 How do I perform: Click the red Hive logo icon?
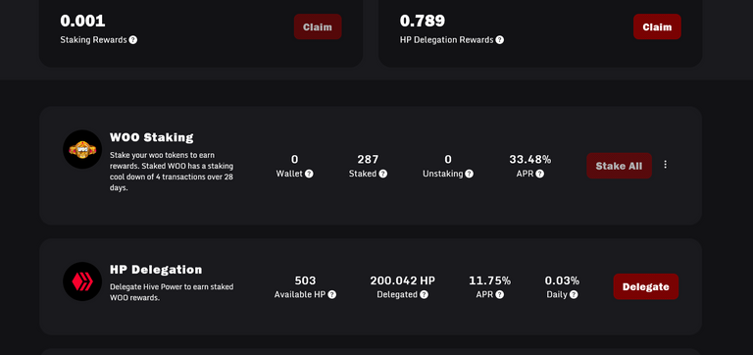click(x=82, y=281)
